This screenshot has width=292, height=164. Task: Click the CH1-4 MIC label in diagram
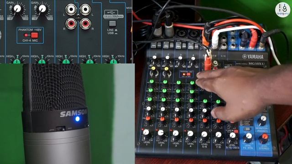click(x=30, y=41)
